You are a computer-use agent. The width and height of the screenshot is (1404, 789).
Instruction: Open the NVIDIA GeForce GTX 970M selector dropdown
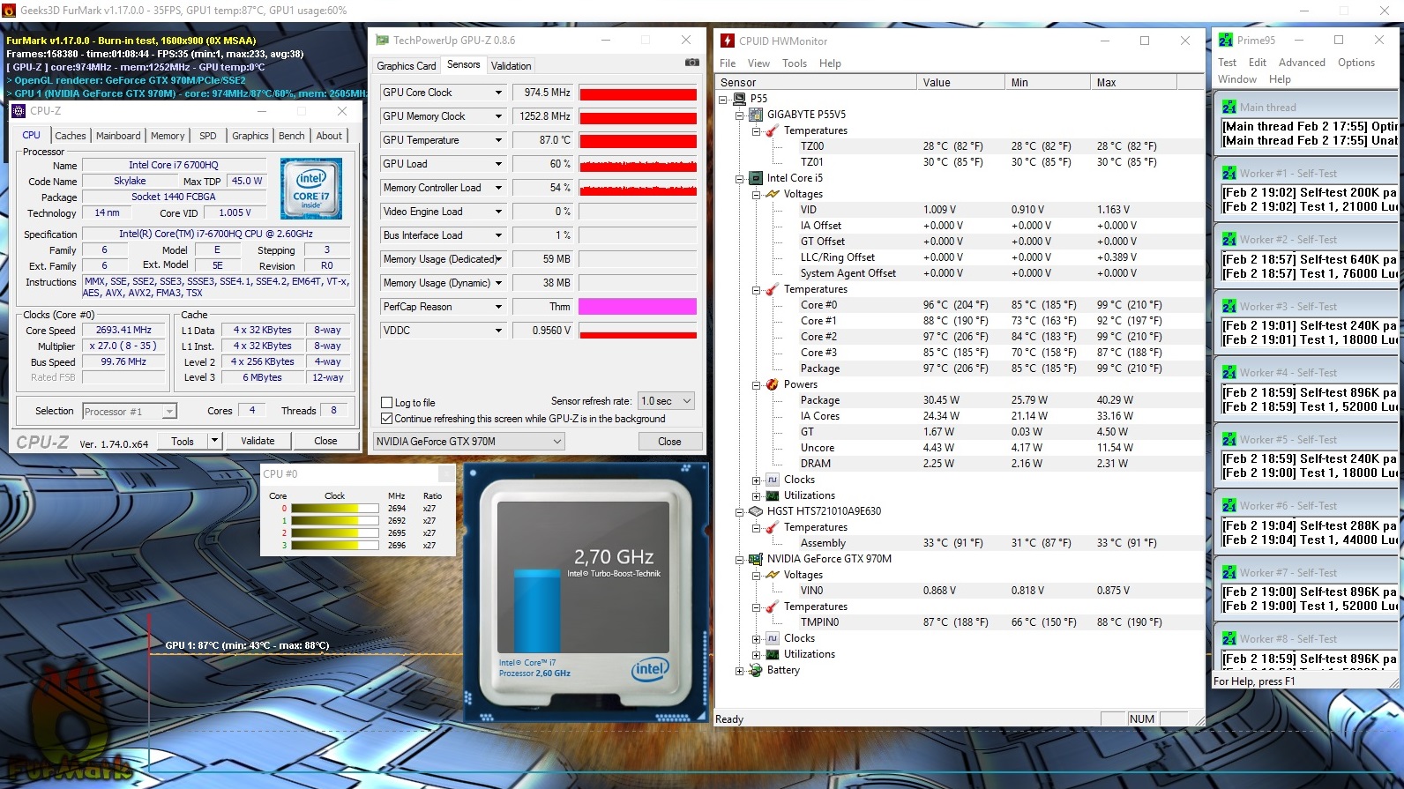[x=557, y=442]
